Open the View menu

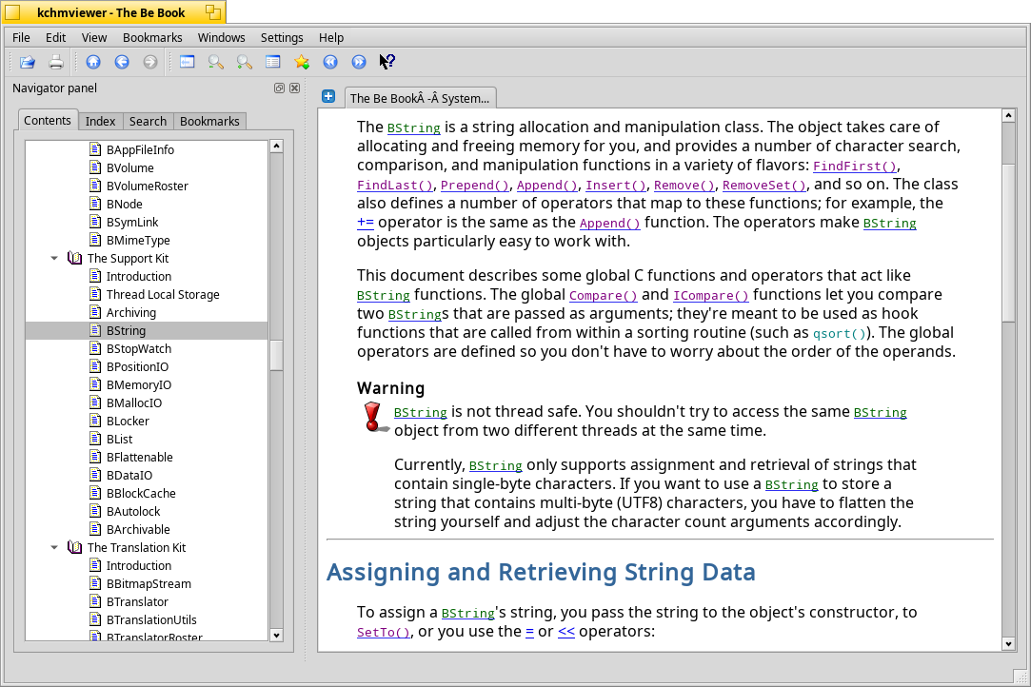(94, 37)
